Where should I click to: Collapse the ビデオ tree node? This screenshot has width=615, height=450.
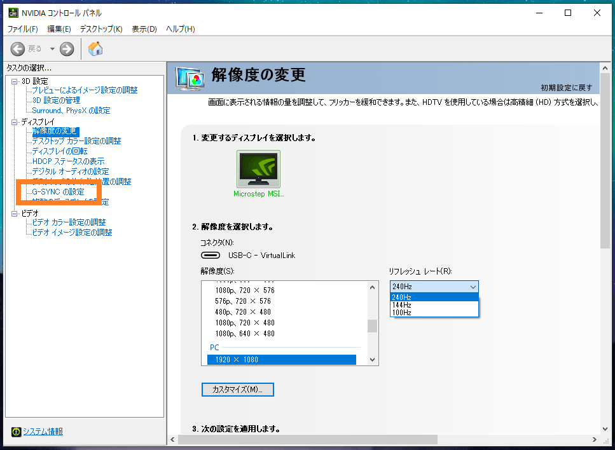pyautogui.click(x=15, y=214)
